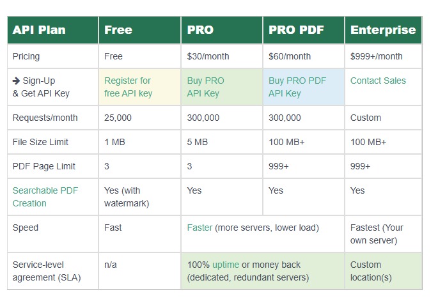
Task: Click the "Yes (with watermark)" cell
Action: coord(127,197)
